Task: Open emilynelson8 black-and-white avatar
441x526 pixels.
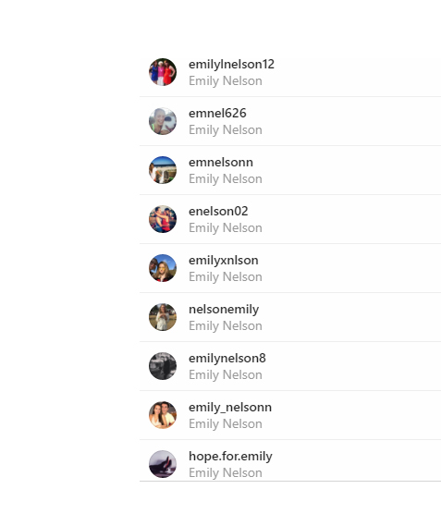Action: (x=163, y=366)
